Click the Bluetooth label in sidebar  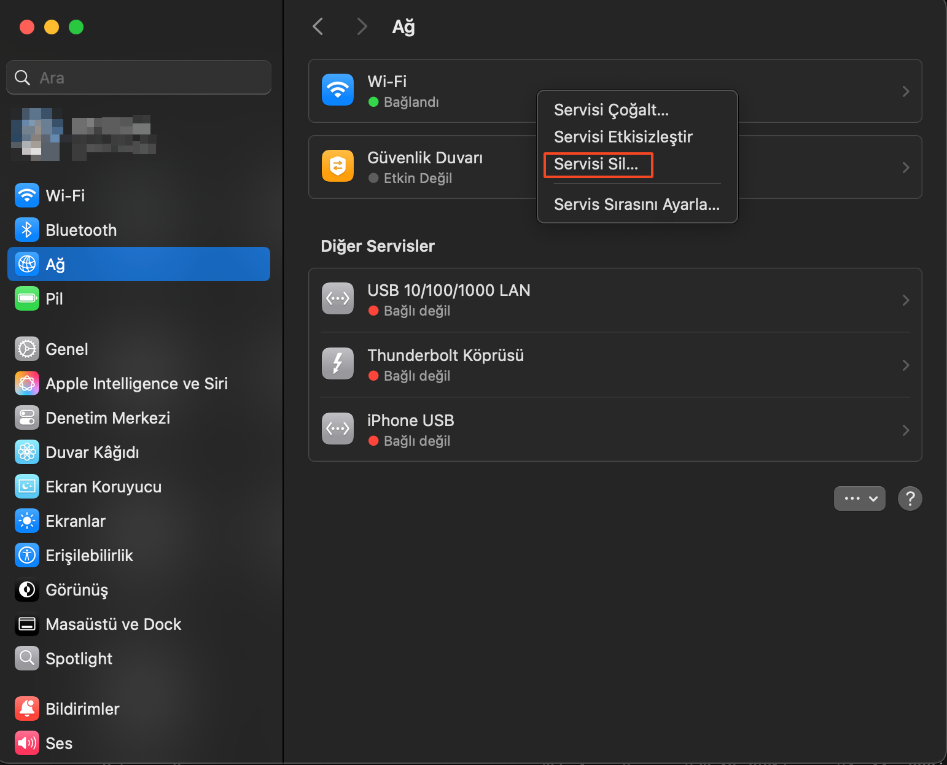click(81, 230)
